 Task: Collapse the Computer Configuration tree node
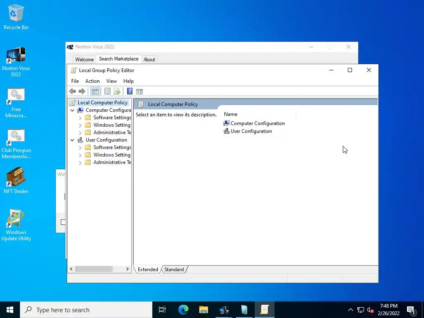[72, 110]
